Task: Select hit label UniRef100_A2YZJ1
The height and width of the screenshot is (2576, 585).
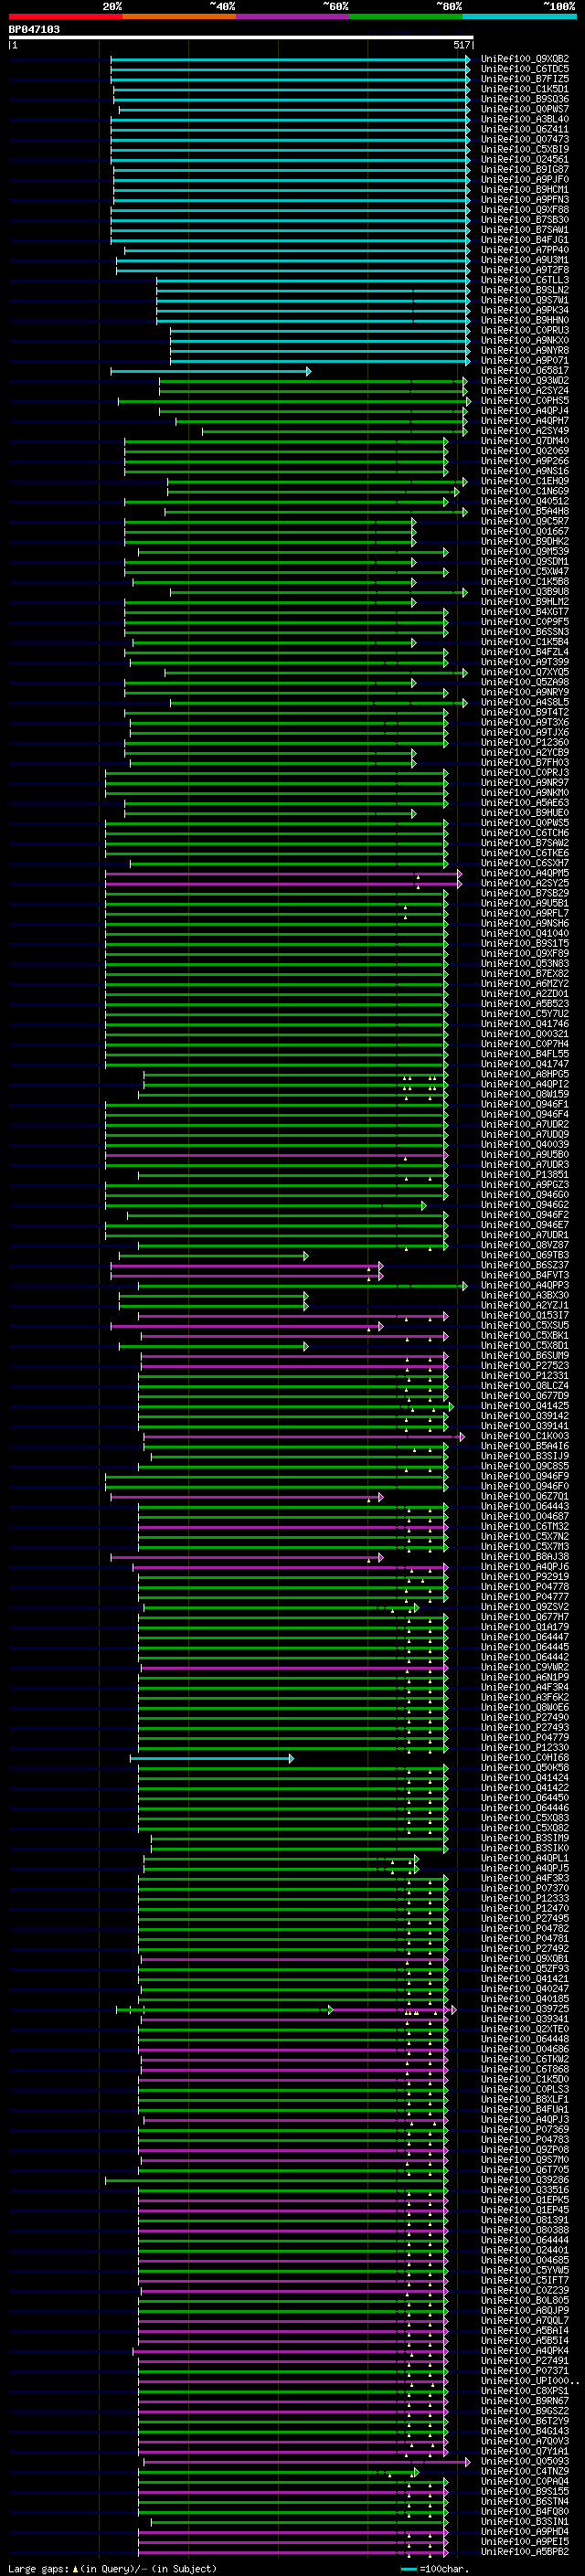Action: pyautogui.click(x=525, y=1305)
